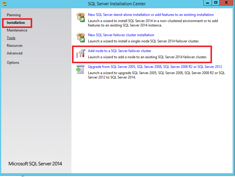Screen dimensions: 235x177
Task: Click the failover cluster installation box icon
Action: click(81, 38)
